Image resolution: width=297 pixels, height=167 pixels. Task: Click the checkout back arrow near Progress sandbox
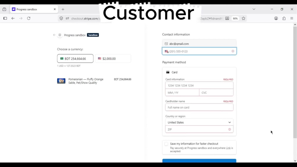pos(54,35)
